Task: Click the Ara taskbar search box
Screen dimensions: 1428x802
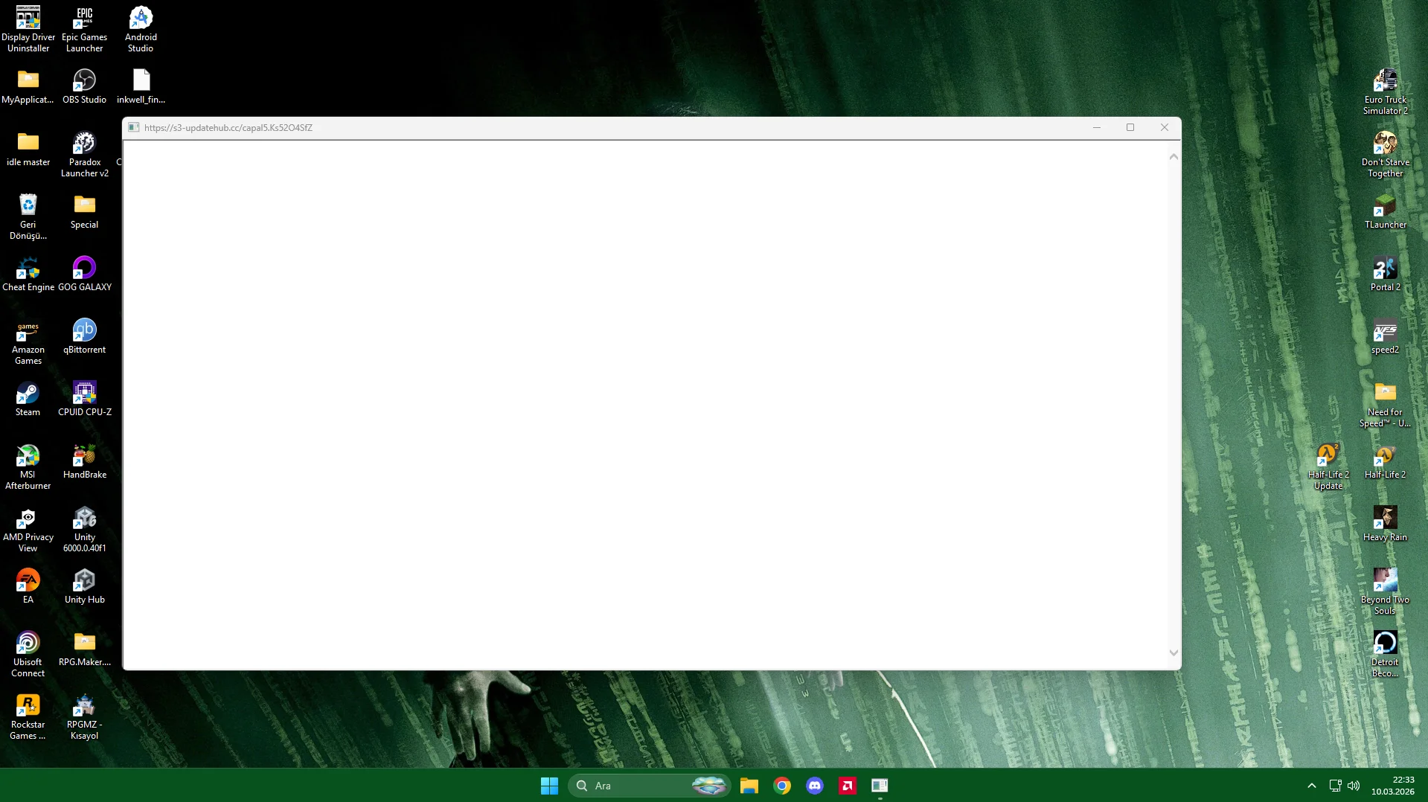Action: point(649,786)
